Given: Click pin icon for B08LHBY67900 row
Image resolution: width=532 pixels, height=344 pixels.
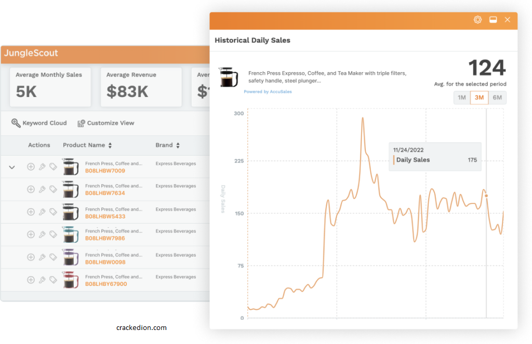Looking at the screenshot, I should click(x=42, y=280).
